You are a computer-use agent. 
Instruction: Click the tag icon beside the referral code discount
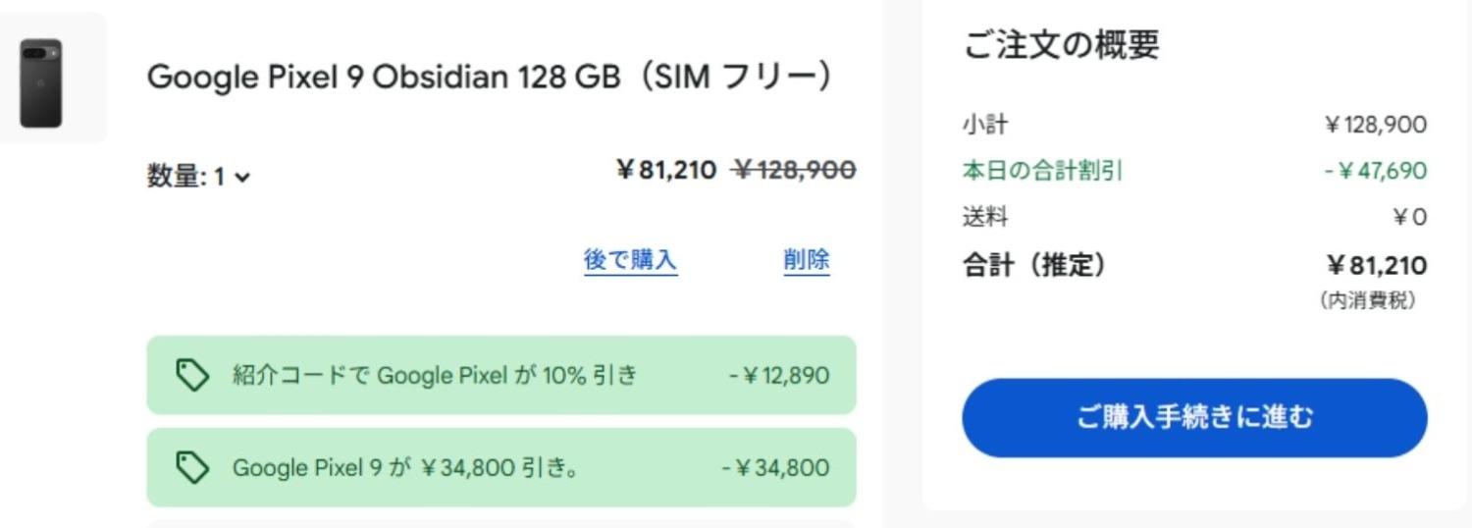pos(192,375)
